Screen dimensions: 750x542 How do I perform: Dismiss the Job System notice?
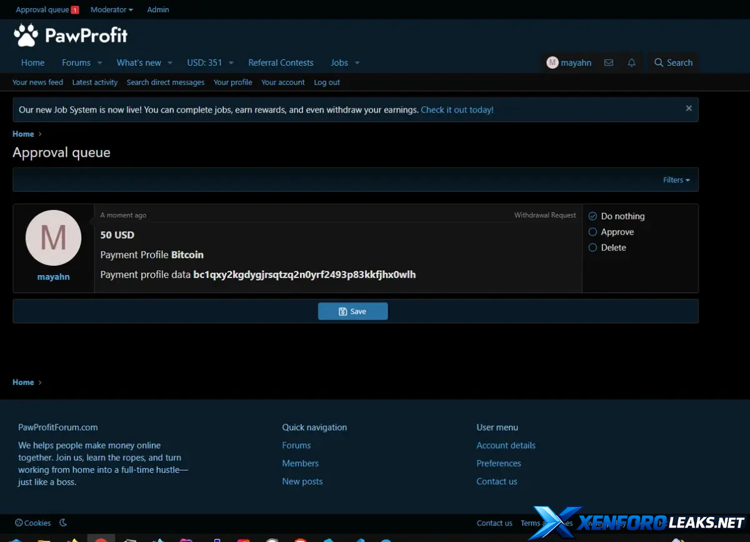coord(688,108)
